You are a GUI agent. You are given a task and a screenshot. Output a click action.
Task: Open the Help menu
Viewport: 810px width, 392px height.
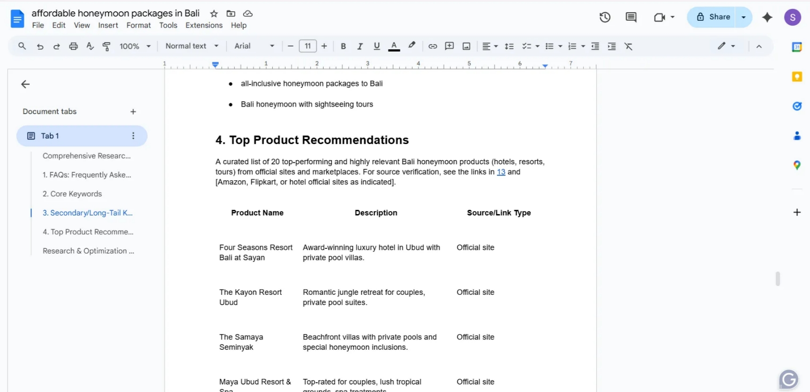point(238,25)
